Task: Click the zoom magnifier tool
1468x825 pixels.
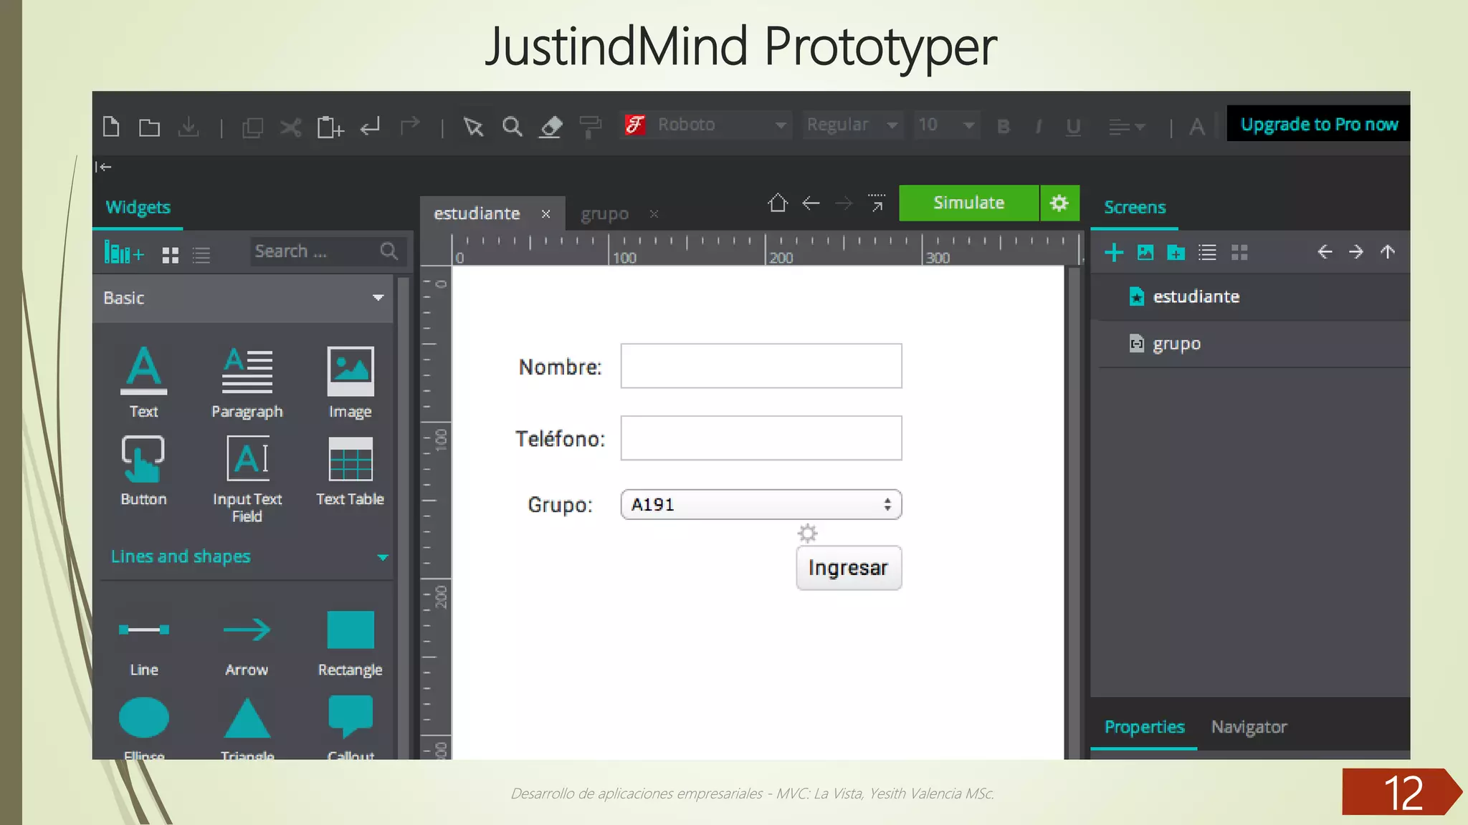Action: click(512, 127)
